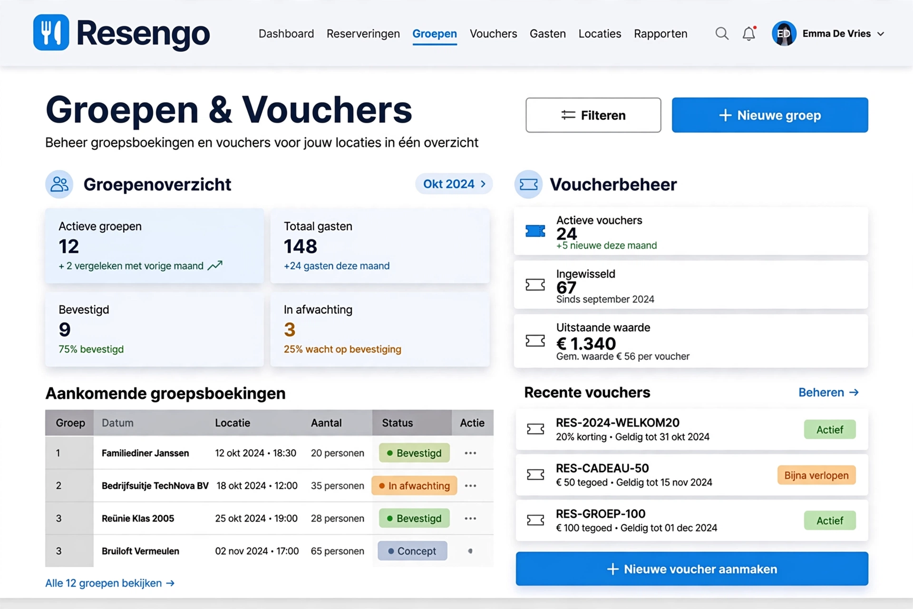913x609 pixels.
Task: Click Alle 12 groepen bekijken link
Action: pyautogui.click(x=110, y=583)
